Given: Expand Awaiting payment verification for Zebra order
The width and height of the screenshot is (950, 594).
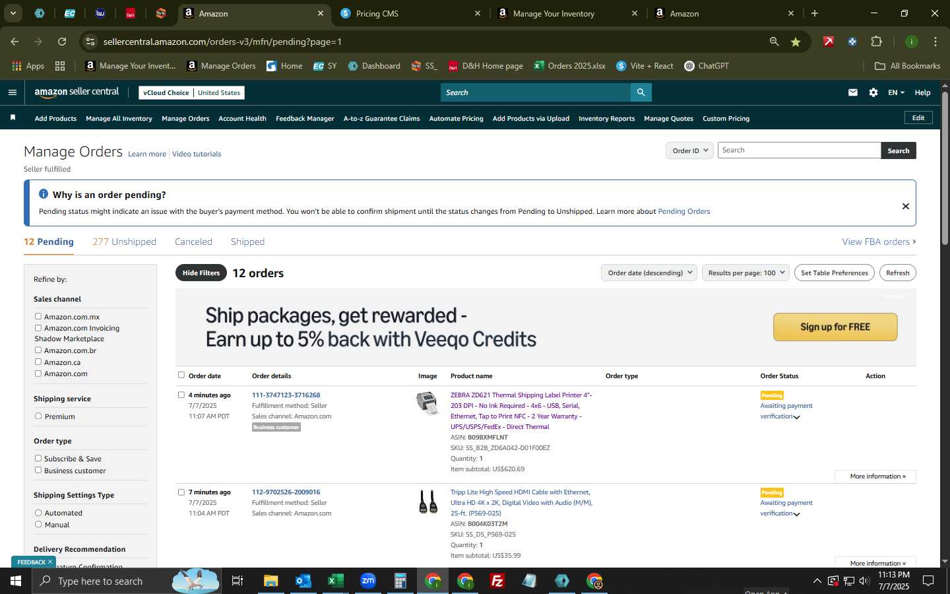Looking at the screenshot, I should [797, 417].
